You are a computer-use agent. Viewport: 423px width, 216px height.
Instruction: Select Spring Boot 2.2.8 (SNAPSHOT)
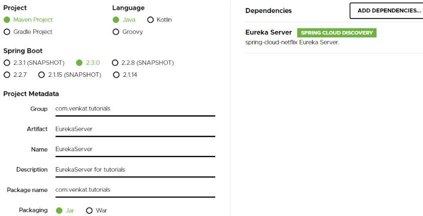coord(115,63)
